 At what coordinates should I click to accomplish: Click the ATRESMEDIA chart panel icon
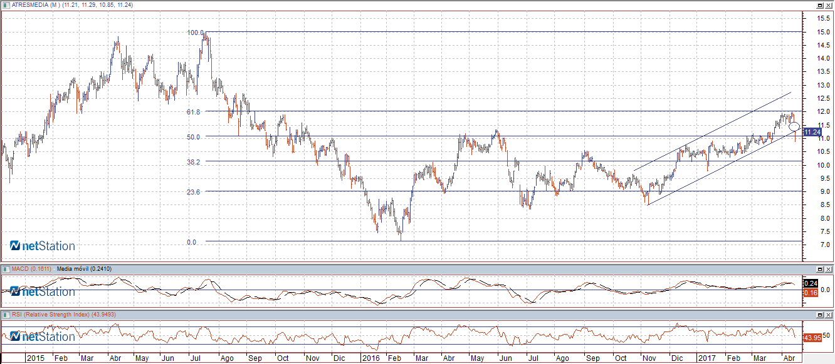tap(5, 4)
